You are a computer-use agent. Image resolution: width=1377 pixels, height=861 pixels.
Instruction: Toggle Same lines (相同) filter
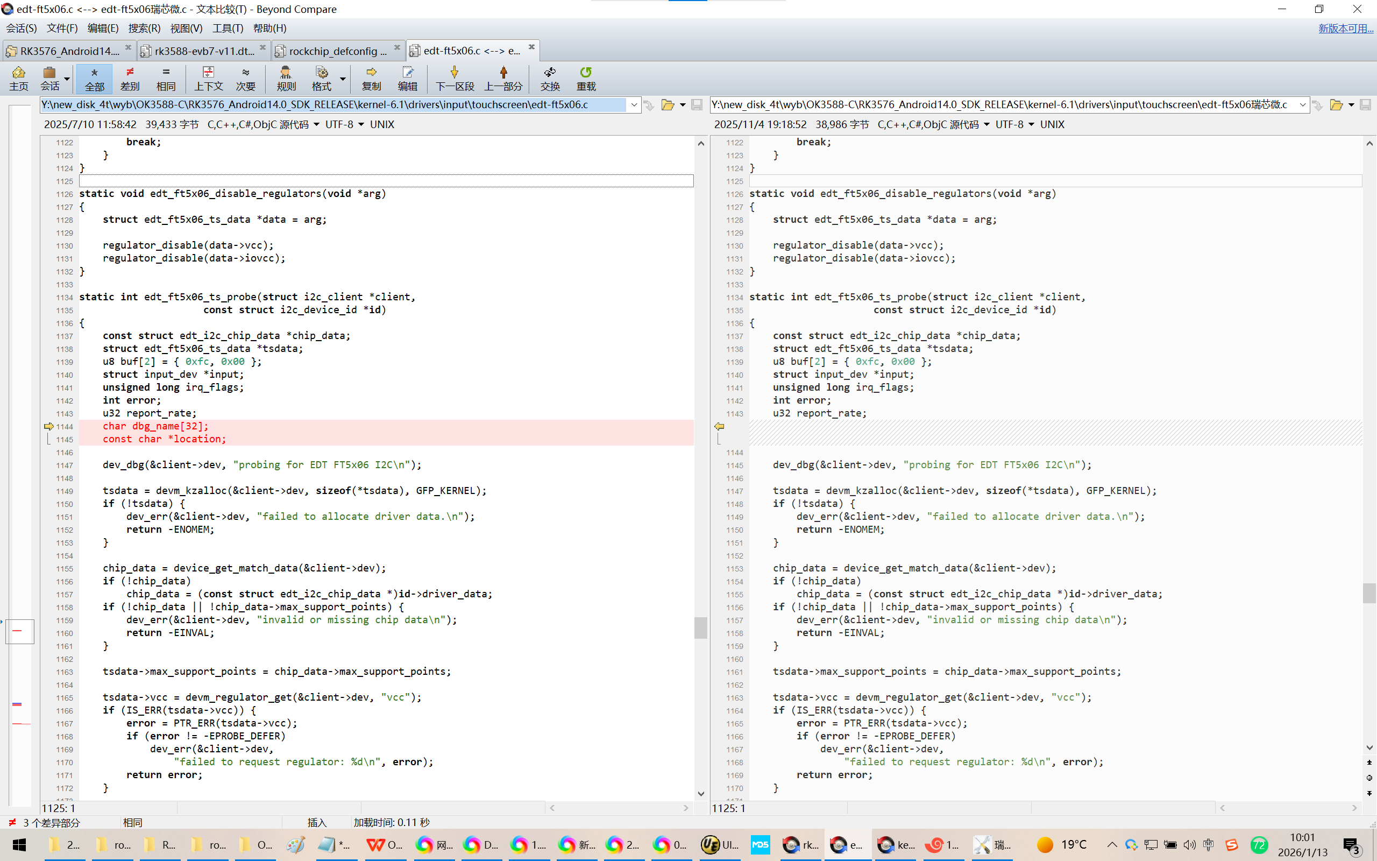[166, 78]
